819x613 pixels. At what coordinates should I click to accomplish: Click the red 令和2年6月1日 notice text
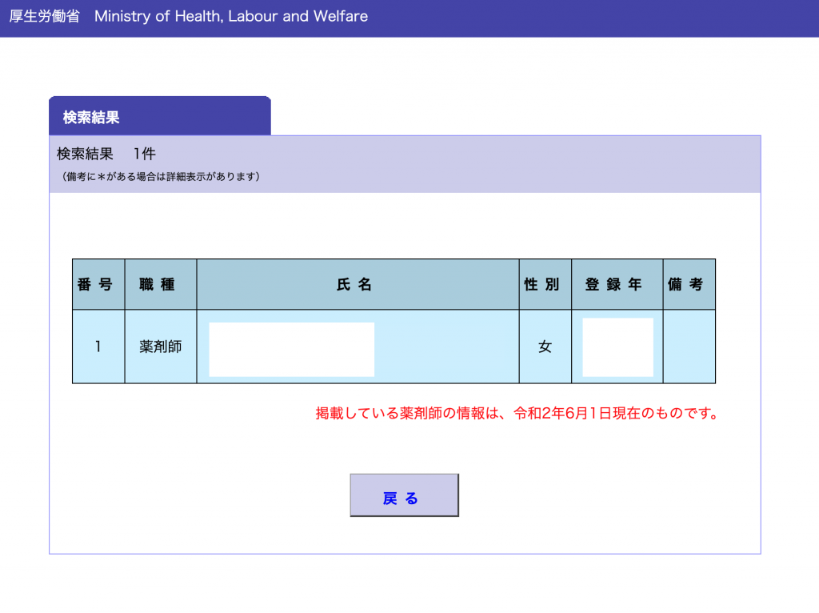click(515, 414)
